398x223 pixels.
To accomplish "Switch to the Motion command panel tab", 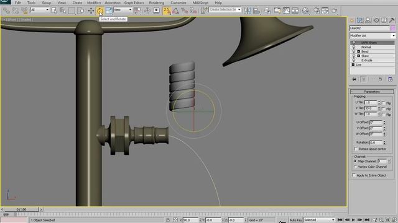I will pos(376,20).
